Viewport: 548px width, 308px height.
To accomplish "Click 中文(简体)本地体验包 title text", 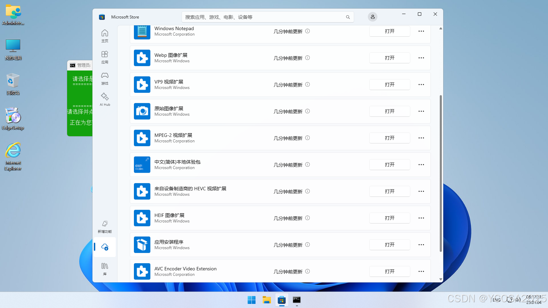I will [177, 162].
